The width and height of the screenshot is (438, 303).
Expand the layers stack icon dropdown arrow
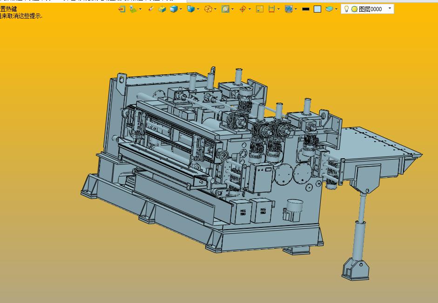(x=336, y=9)
